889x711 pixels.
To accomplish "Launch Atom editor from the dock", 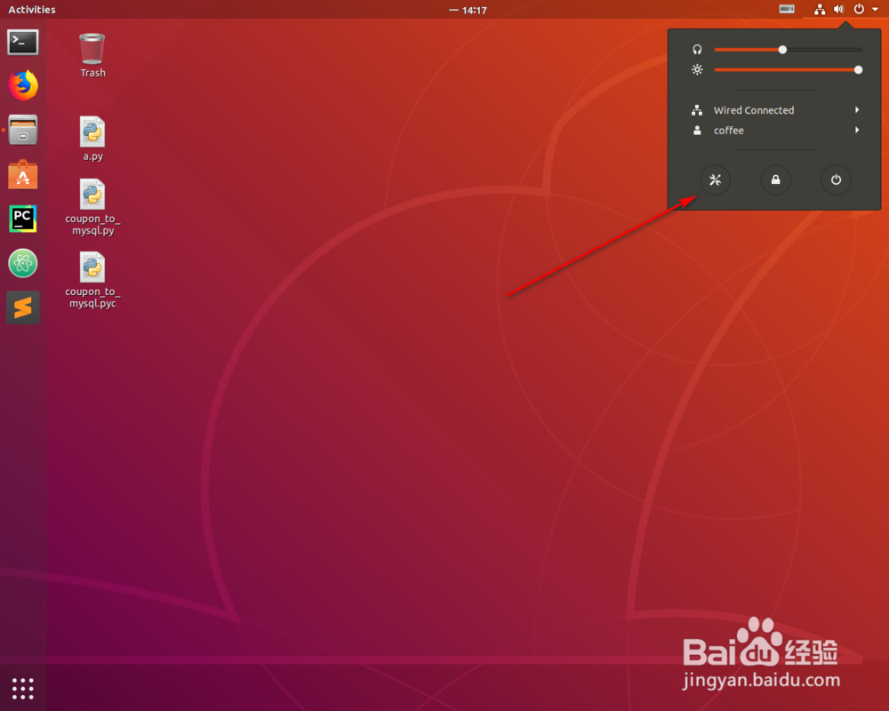I will (x=23, y=263).
